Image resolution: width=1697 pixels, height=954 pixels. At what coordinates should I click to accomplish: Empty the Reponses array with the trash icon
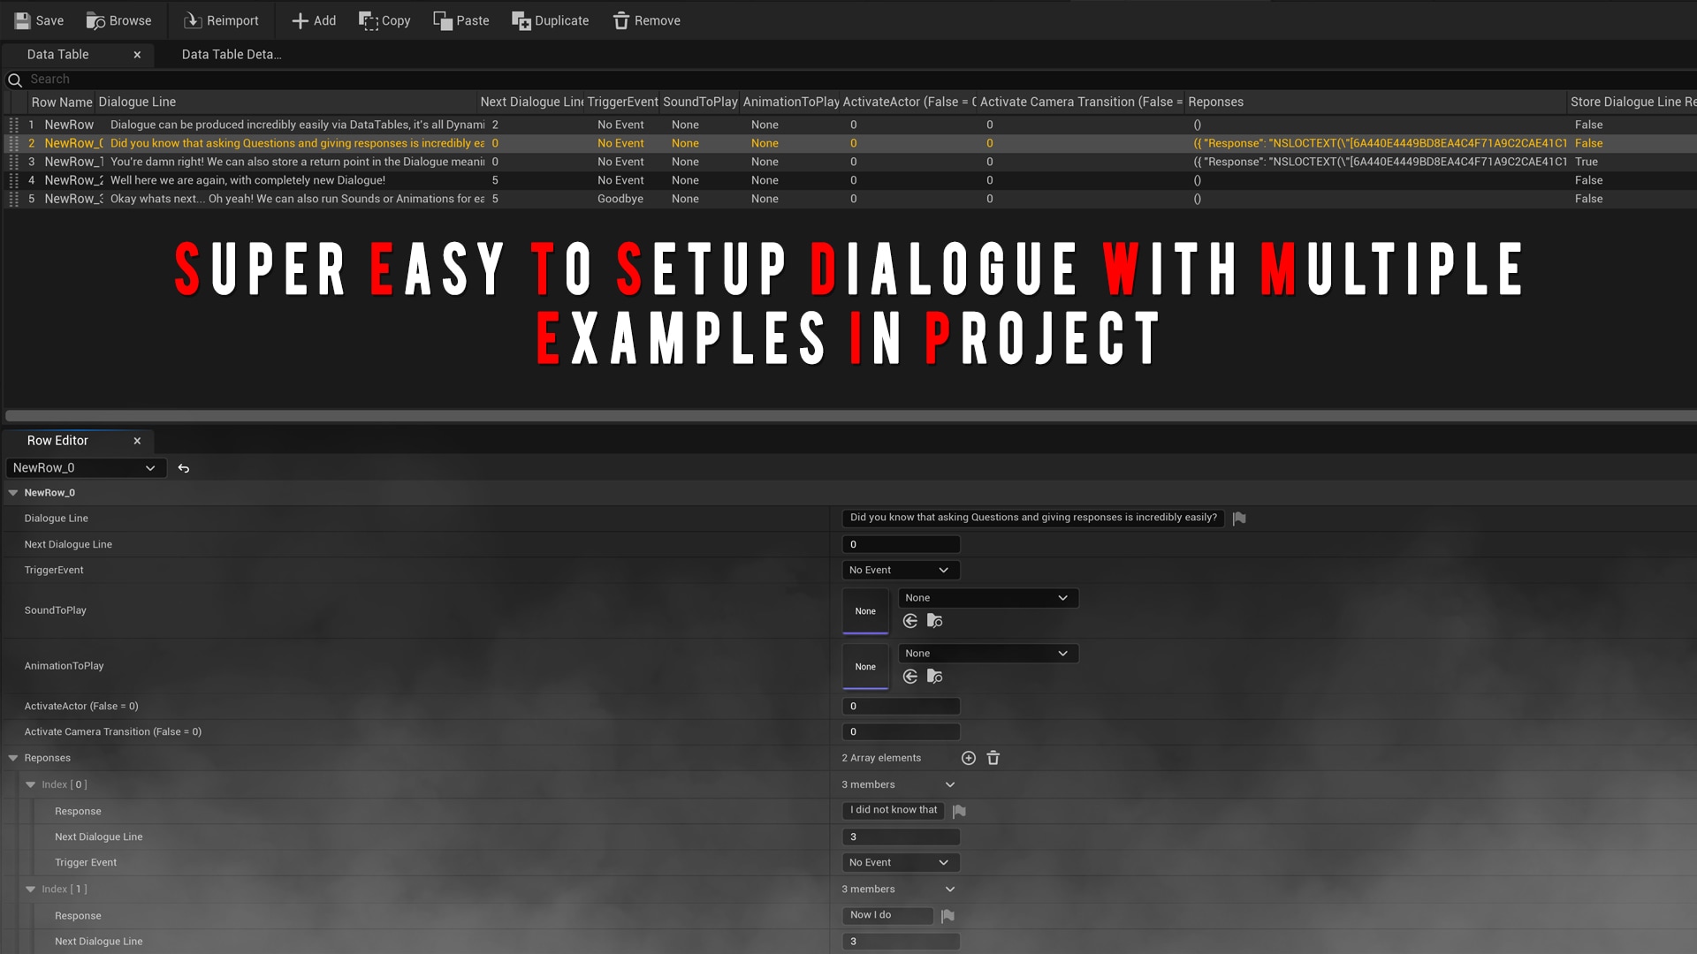pos(993,758)
